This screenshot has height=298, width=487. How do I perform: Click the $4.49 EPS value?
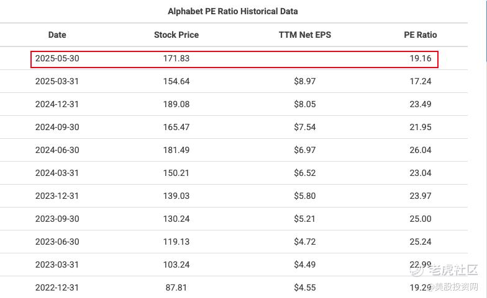tap(304, 265)
